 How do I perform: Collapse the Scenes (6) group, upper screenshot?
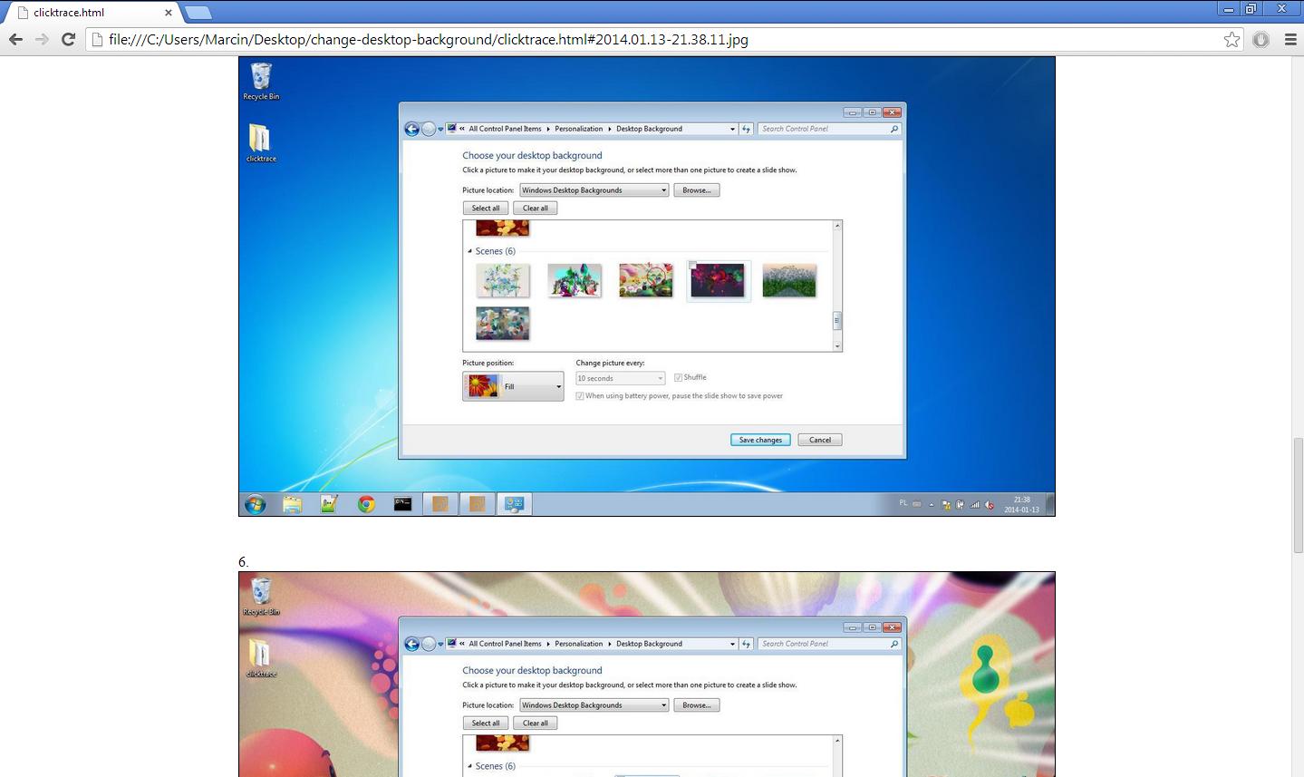point(469,251)
